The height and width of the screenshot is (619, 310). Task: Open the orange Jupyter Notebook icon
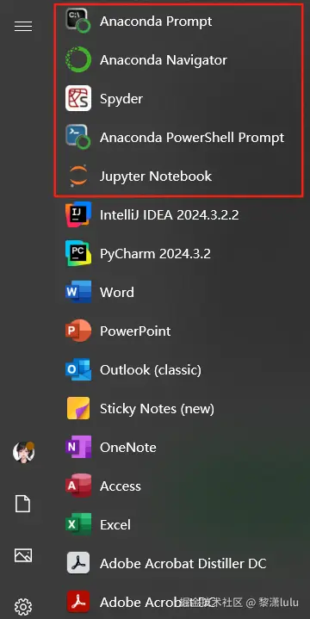[x=78, y=176]
